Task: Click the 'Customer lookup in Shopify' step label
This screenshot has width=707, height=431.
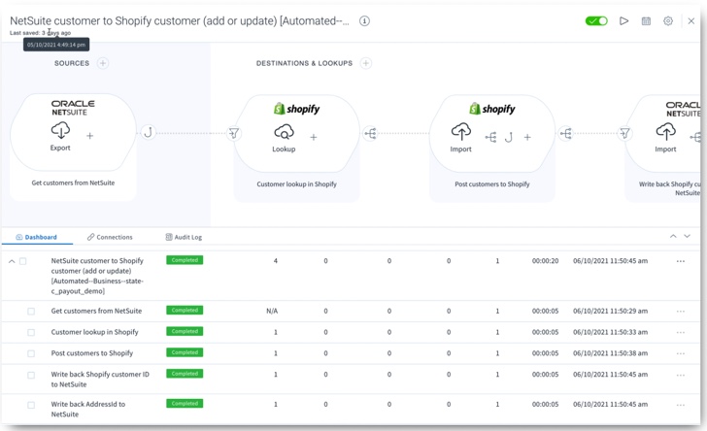Action: coord(297,183)
